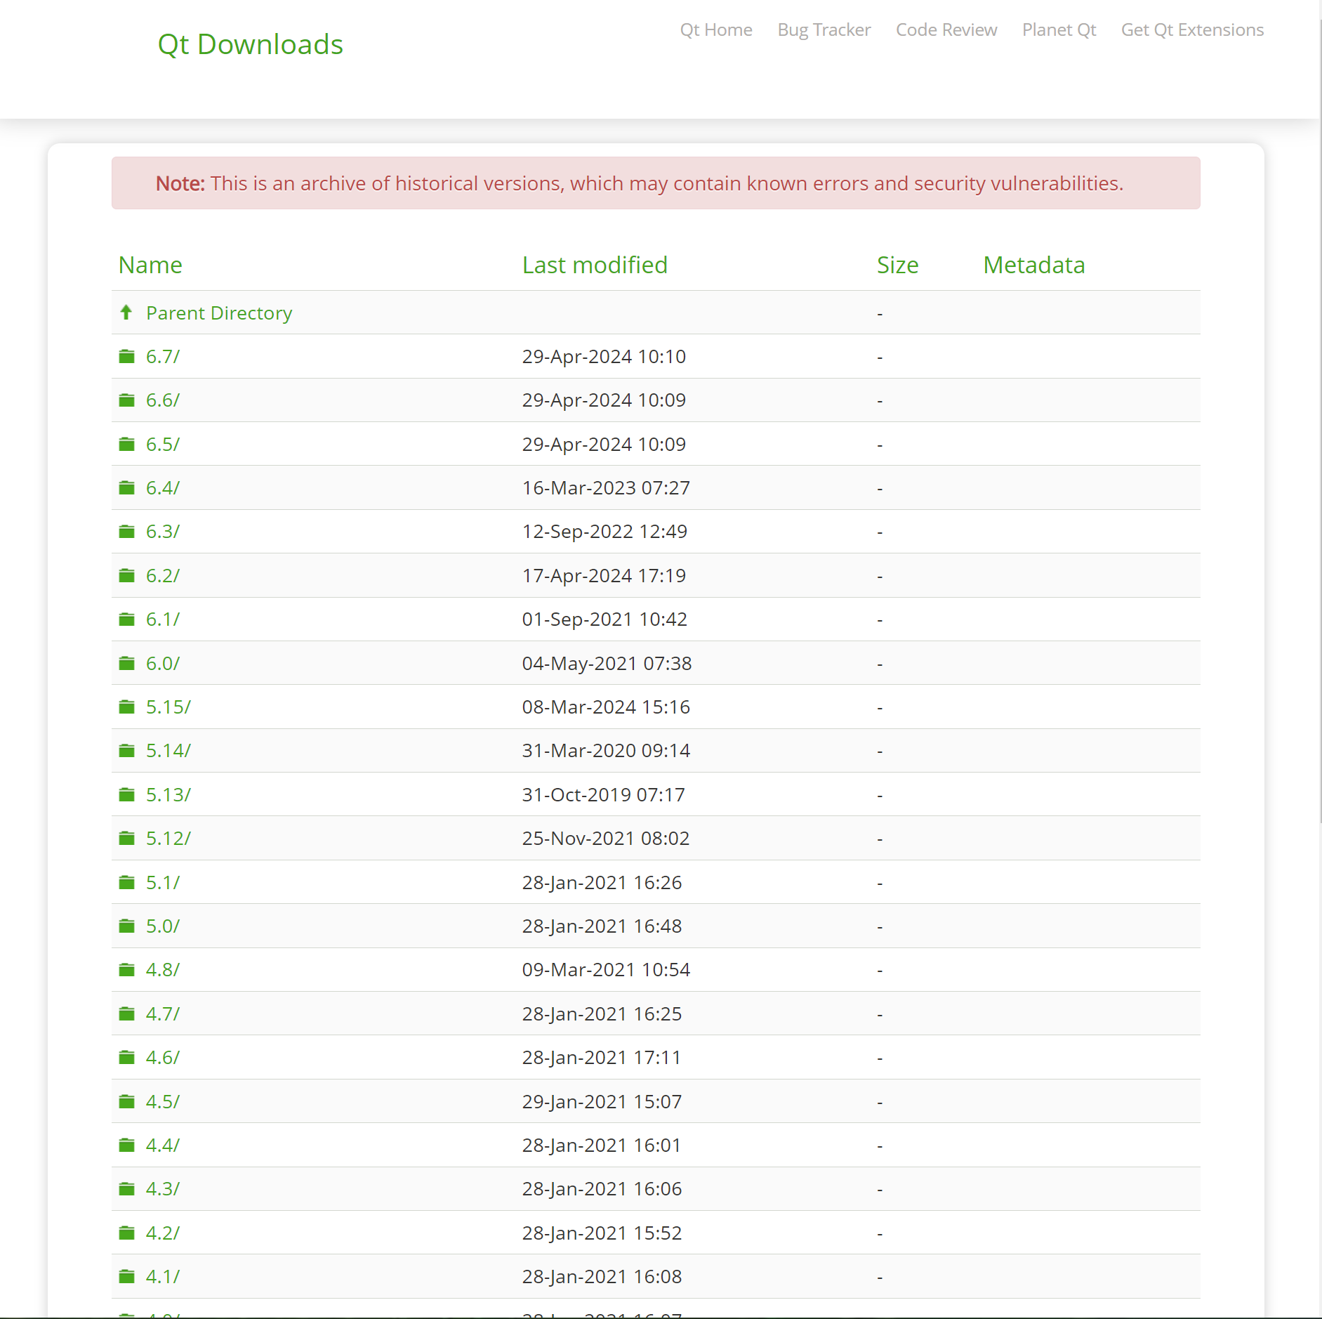Open Qt Home in the top navigation

716,30
